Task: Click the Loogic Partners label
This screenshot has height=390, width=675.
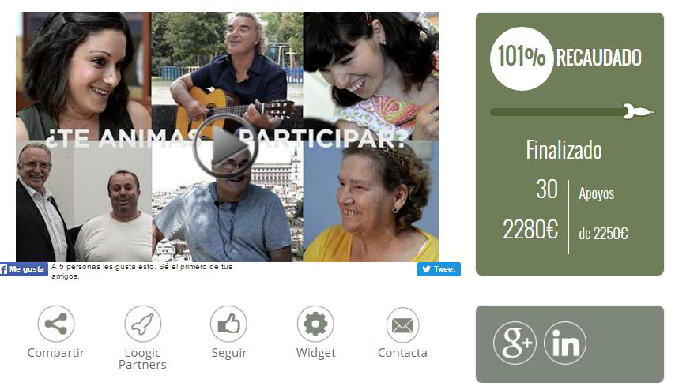Action: pyautogui.click(x=142, y=358)
